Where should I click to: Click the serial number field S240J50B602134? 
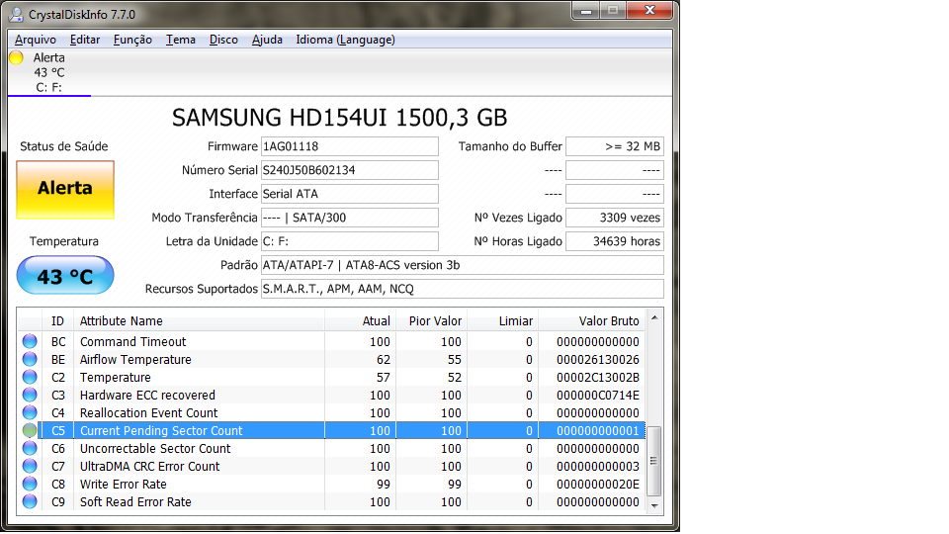(x=349, y=170)
